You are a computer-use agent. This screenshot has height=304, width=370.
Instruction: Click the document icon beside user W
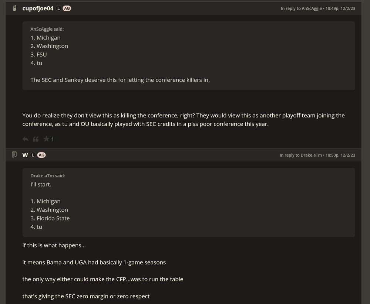(x=14, y=155)
